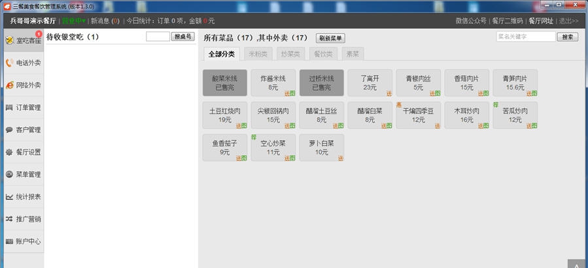Open 账户中心 account center
The image size is (588, 268).
point(22,241)
